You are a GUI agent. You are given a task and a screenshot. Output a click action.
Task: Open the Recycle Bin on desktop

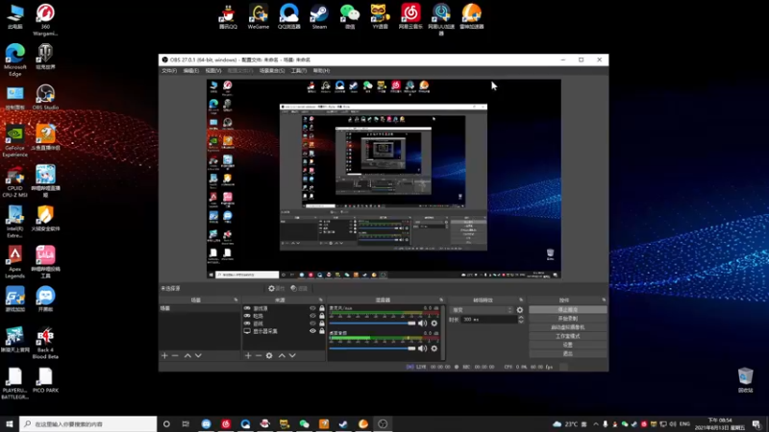point(746,380)
